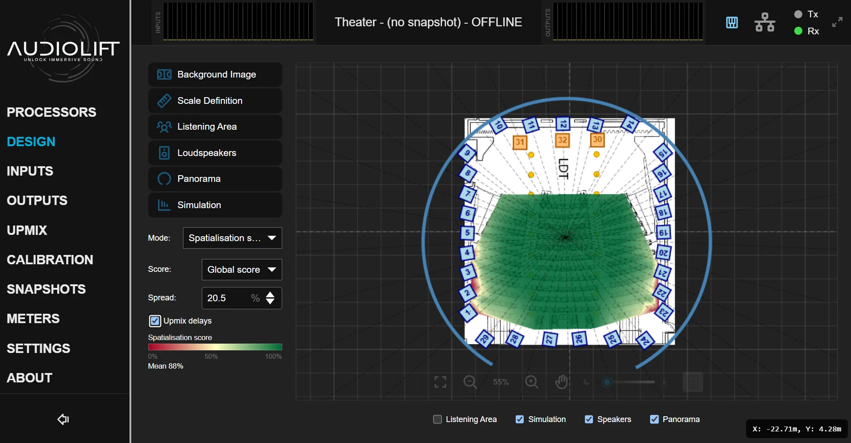The image size is (851, 443).
Task: Hide the Simulation overlay checkbox
Action: (520, 419)
